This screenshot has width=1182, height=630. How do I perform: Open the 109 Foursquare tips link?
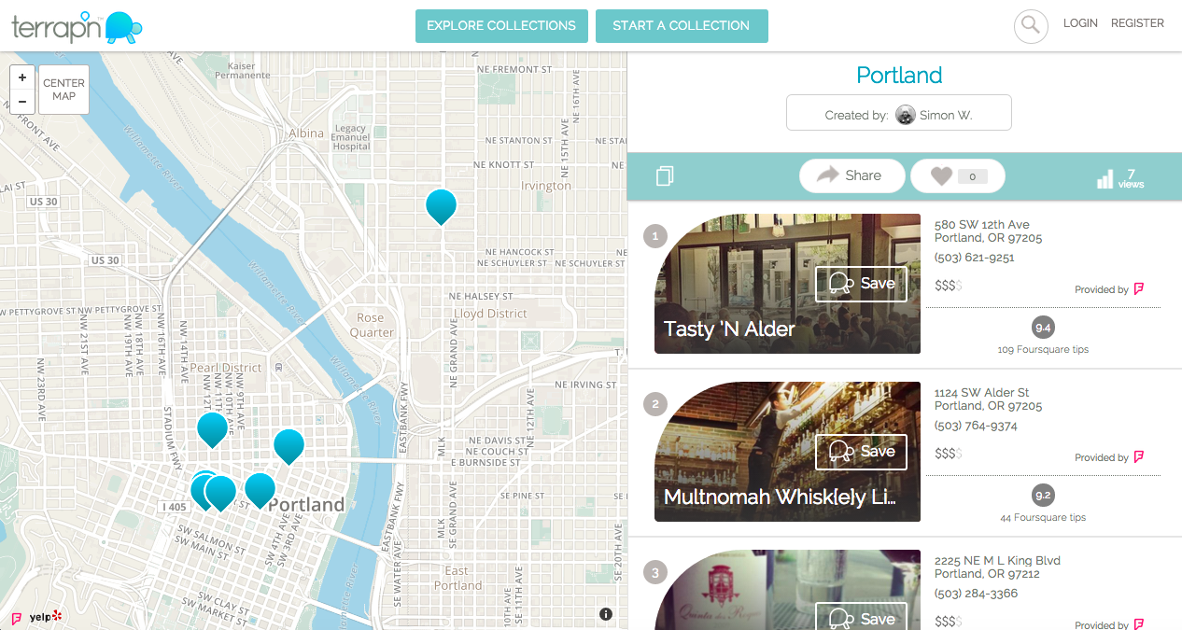pyautogui.click(x=1043, y=350)
